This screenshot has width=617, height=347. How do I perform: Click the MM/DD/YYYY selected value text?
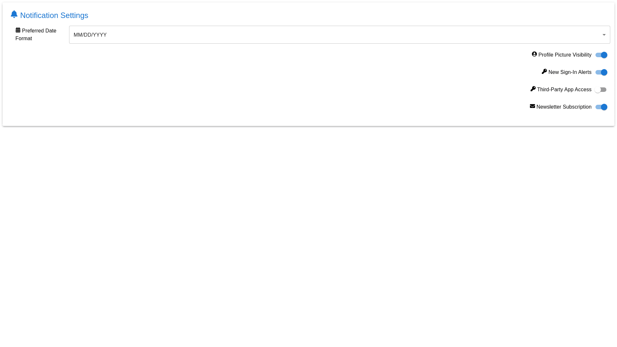pos(90,35)
